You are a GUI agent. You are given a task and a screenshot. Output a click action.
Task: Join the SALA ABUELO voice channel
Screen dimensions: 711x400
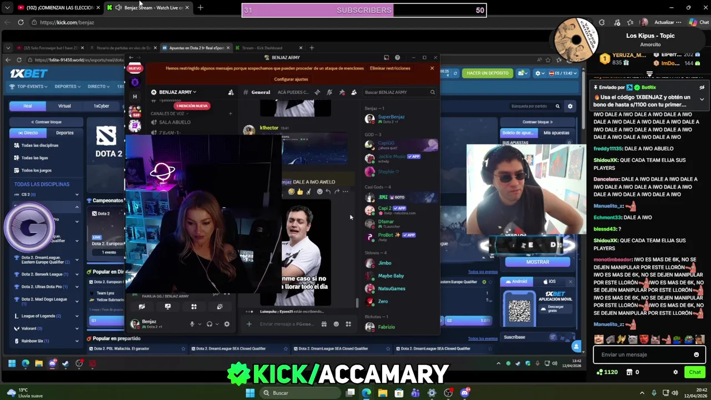175,122
